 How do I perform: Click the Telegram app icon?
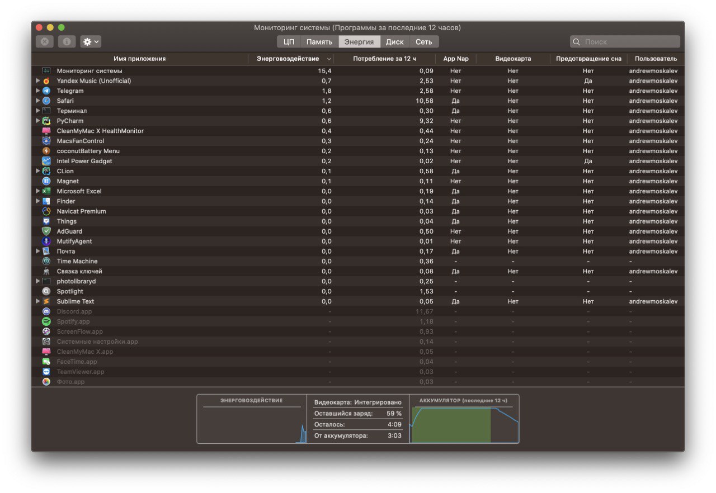(46, 91)
